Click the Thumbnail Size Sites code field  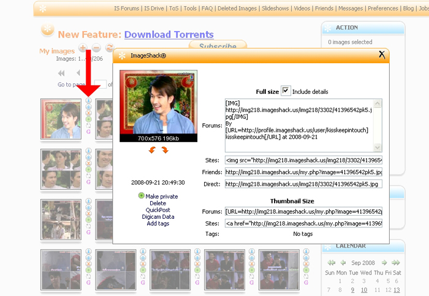point(303,223)
